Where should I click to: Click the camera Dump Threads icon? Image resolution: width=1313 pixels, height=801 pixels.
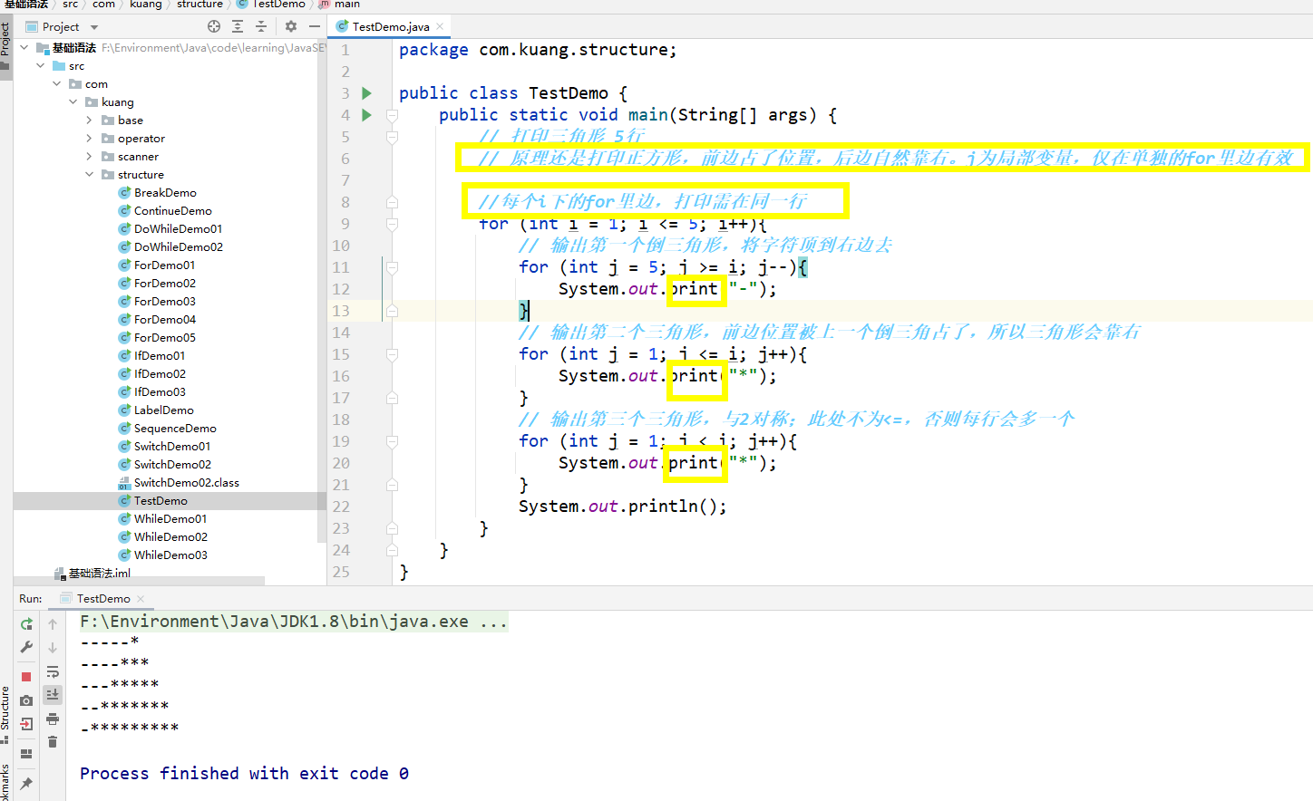(26, 700)
